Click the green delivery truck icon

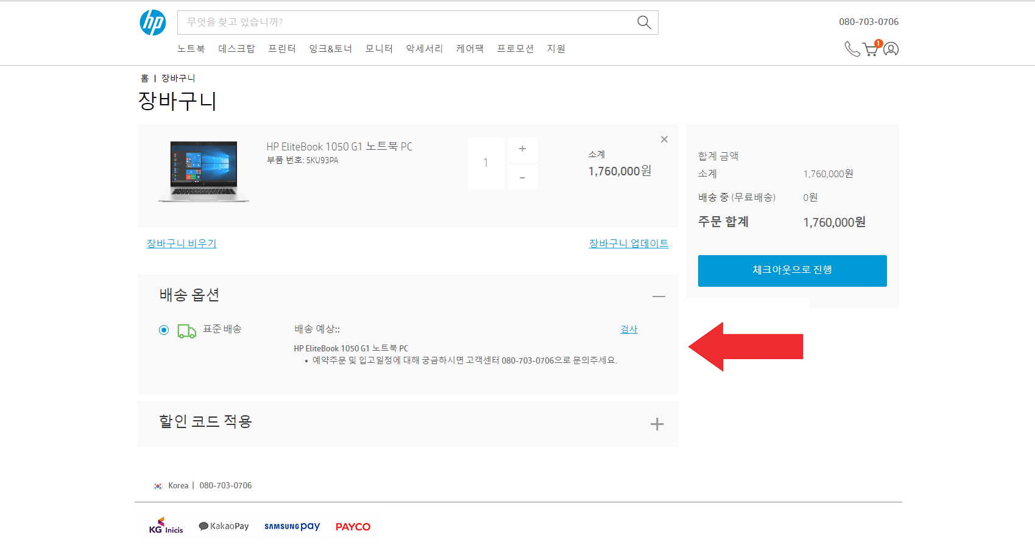tap(186, 331)
